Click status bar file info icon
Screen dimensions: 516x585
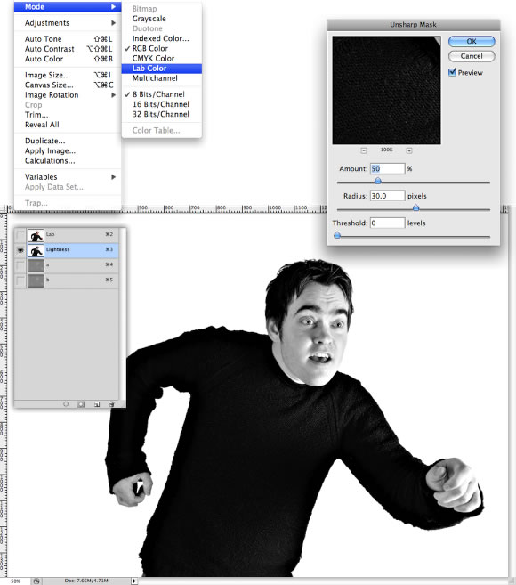point(36,581)
